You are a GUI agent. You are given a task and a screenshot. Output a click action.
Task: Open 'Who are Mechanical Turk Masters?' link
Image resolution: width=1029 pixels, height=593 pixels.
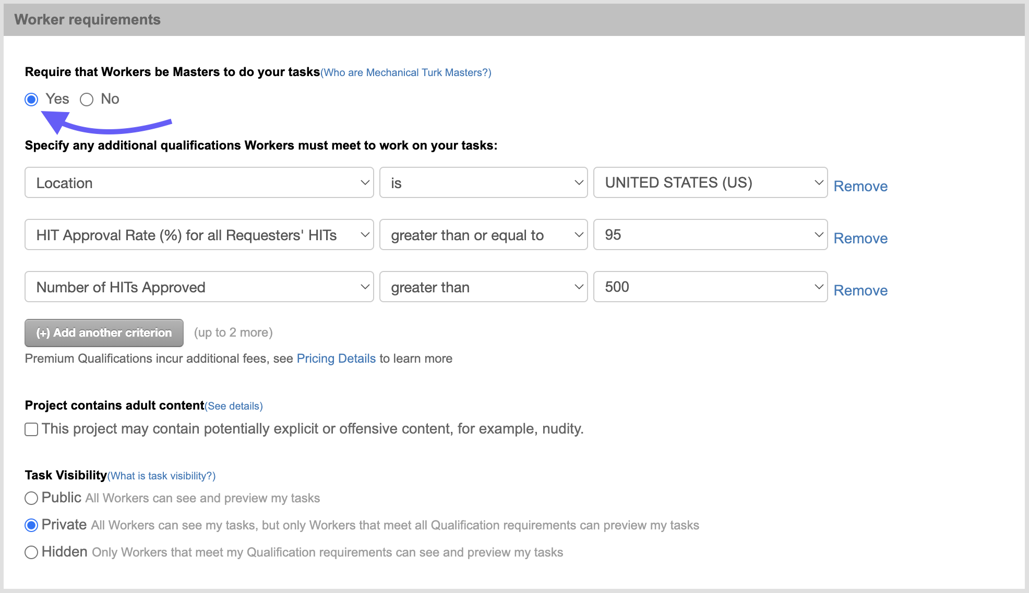click(405, 72)
